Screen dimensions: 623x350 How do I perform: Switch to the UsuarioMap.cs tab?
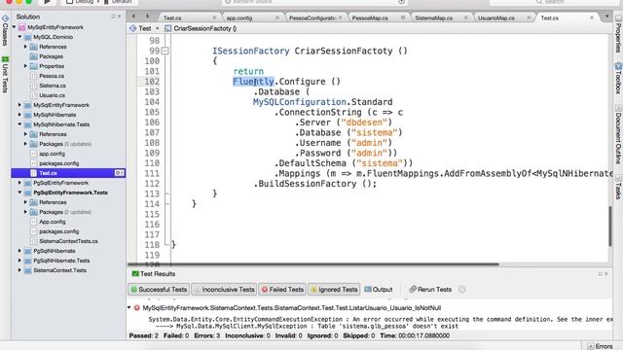click(x=495, y=17)
